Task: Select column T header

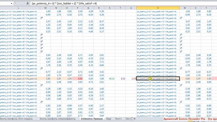Action: pyautogui.click(x=120, y=8)
